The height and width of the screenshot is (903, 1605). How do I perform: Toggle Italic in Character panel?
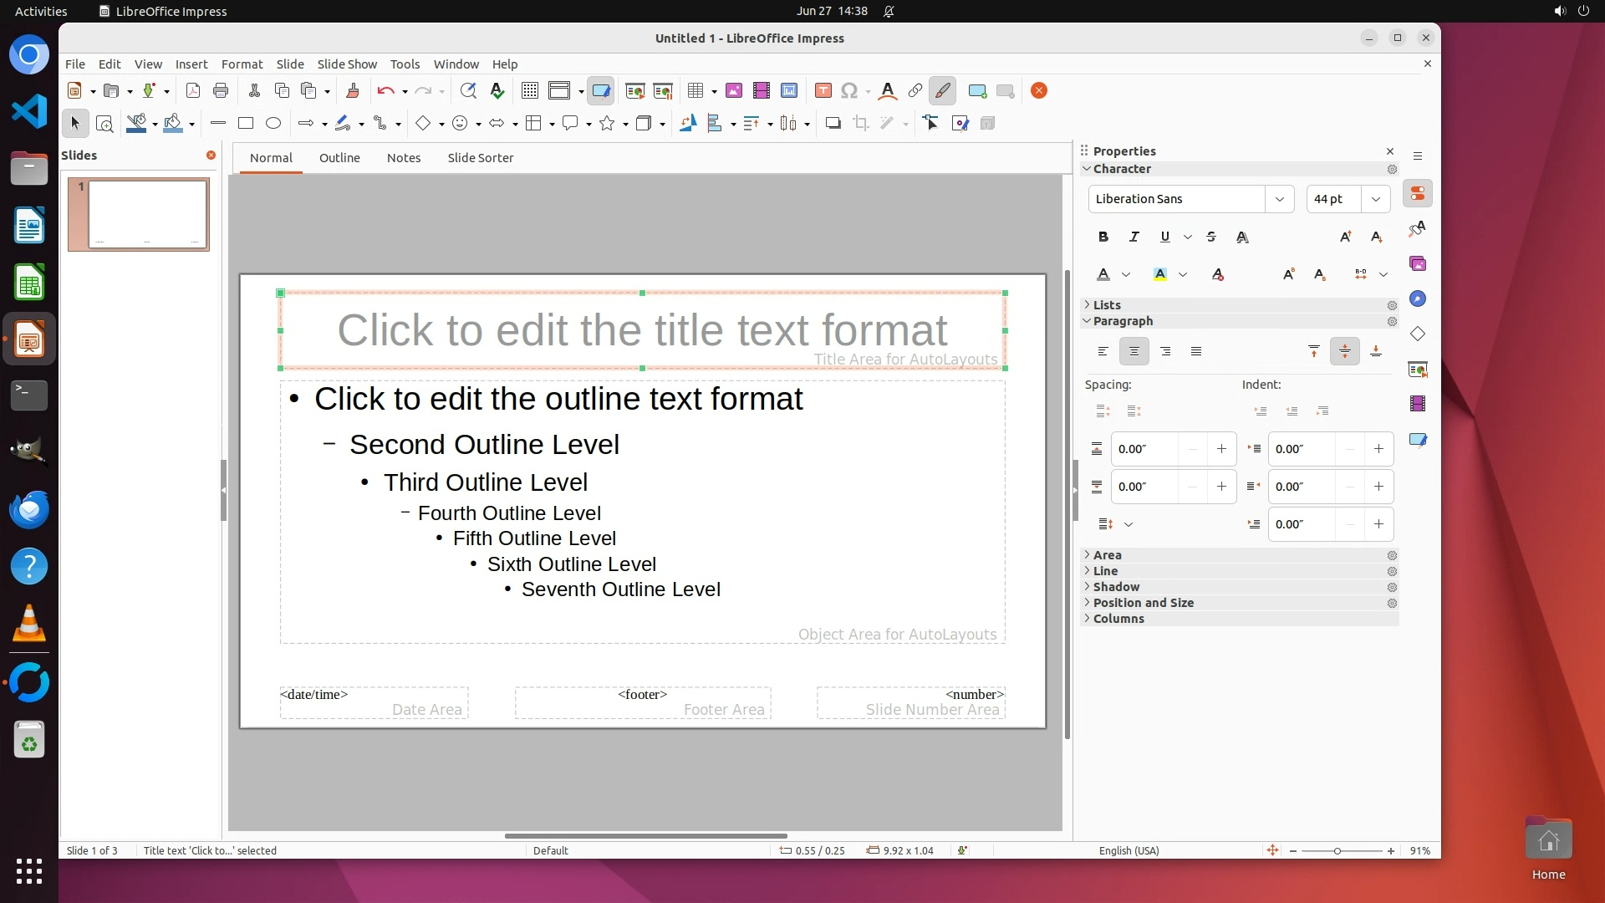tap(1134, 237)
